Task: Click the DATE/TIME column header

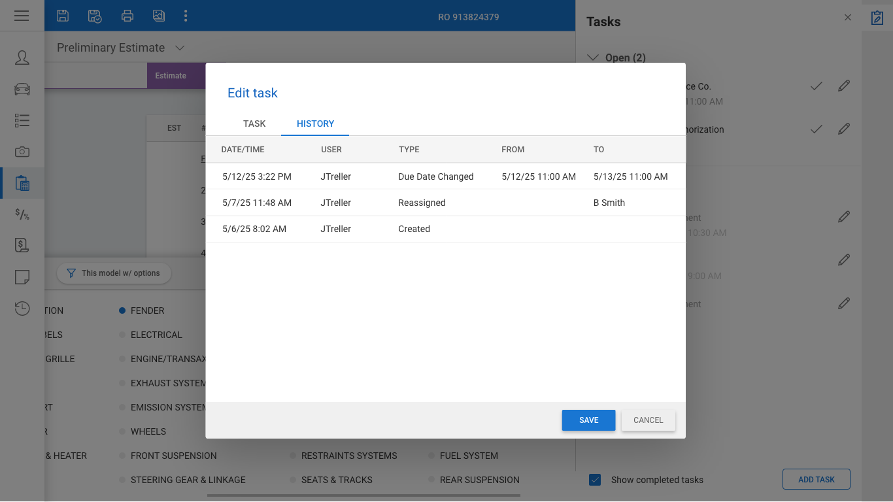Action: click(x=243, y=150)
